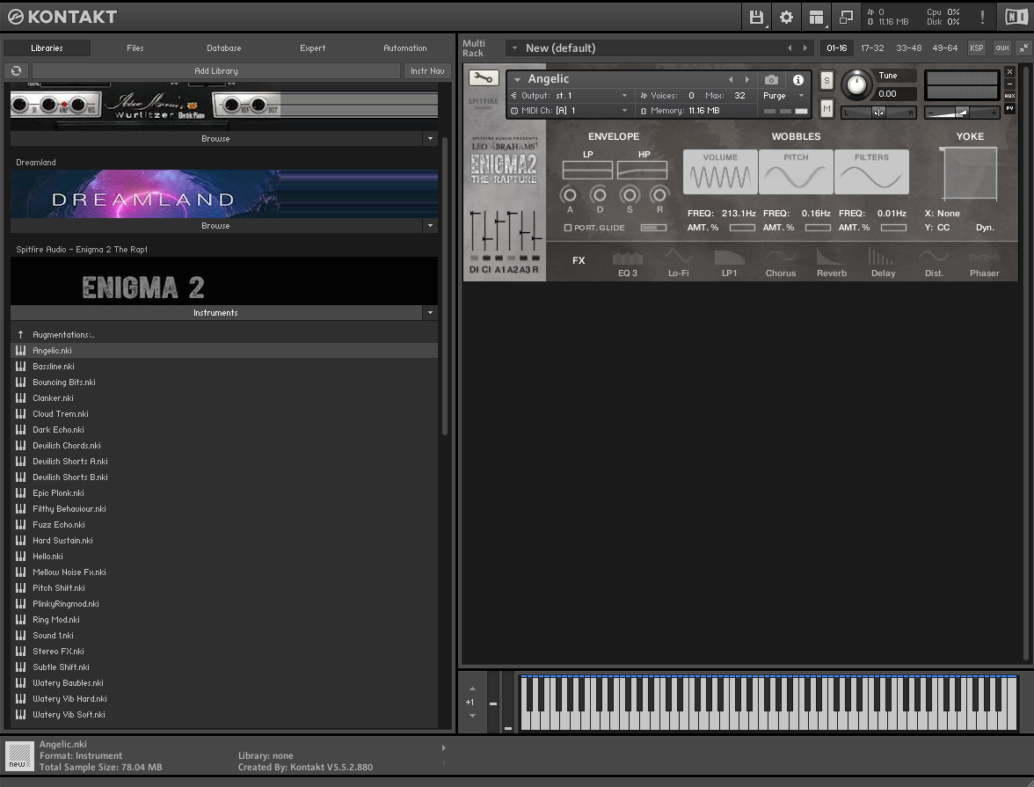This screenshot has height=787, width=1034.
Task: Toggle KSP multi script editor
Action: pyautogui.click(x=977, y=48)
